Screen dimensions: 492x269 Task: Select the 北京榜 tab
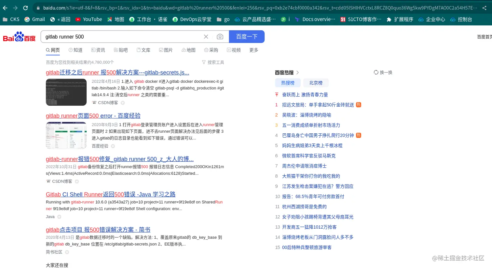click(316, 83)
